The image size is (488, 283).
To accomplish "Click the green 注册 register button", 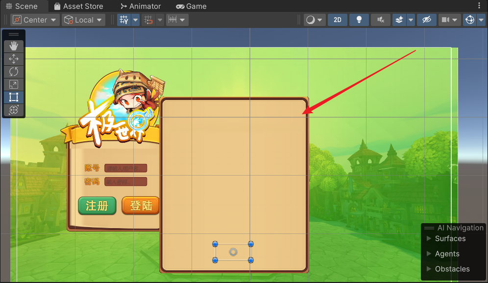I will click(97, 206).
